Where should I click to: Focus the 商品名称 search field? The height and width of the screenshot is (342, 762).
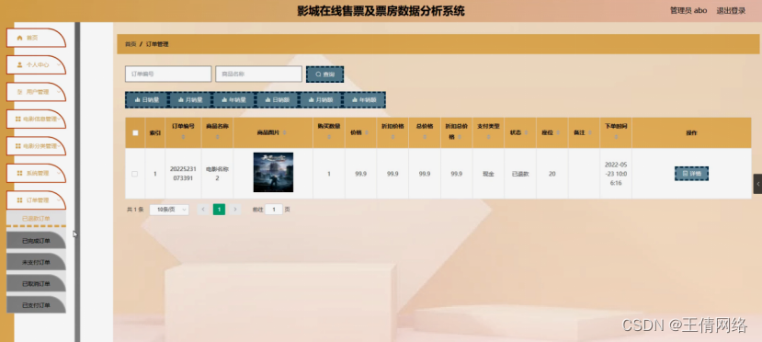pyautogui.click(x=258, y=74)
